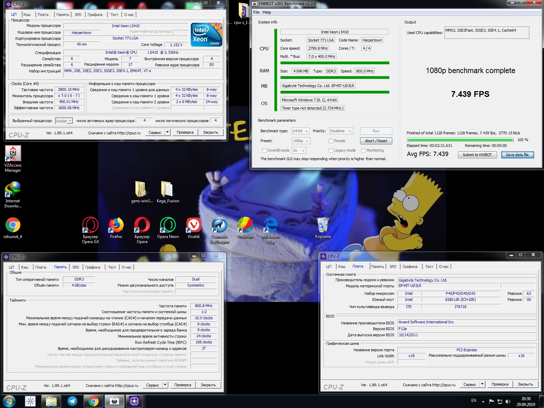Viewport: 544px width, 408px height.
Task: Open the Windows Start menu
Action: [9, 401]
